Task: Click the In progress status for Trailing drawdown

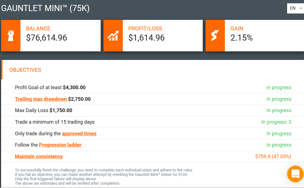Action: point(279,99)
